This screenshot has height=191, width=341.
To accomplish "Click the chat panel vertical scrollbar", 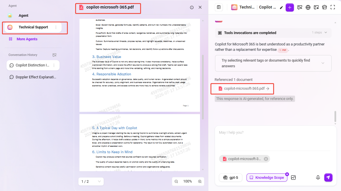I will point(335,116).
